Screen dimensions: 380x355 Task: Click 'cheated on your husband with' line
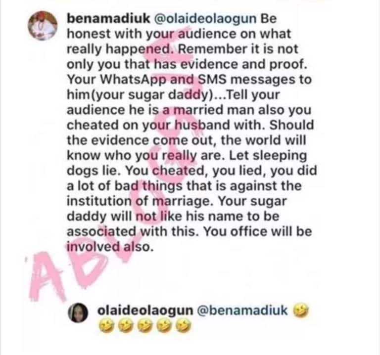(166, 125)
